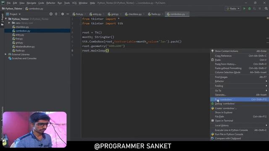269x151 pixels.
Task: Choose Paste from History
Action: [240, 64]
